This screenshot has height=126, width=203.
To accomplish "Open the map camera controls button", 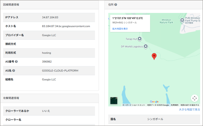I will pos(194,98).
